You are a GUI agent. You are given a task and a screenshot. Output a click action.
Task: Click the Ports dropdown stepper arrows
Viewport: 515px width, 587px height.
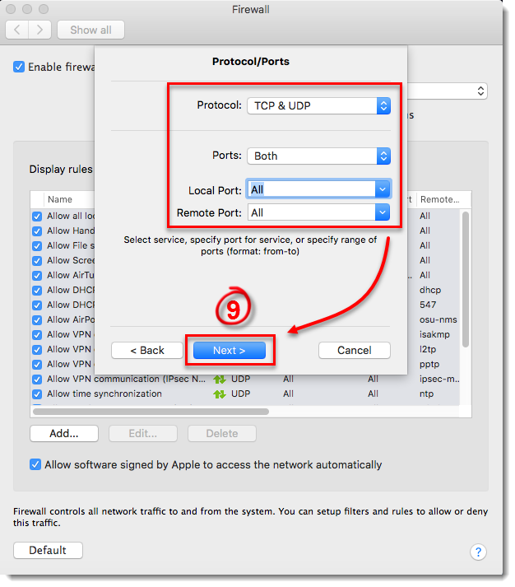click(383, 156)
